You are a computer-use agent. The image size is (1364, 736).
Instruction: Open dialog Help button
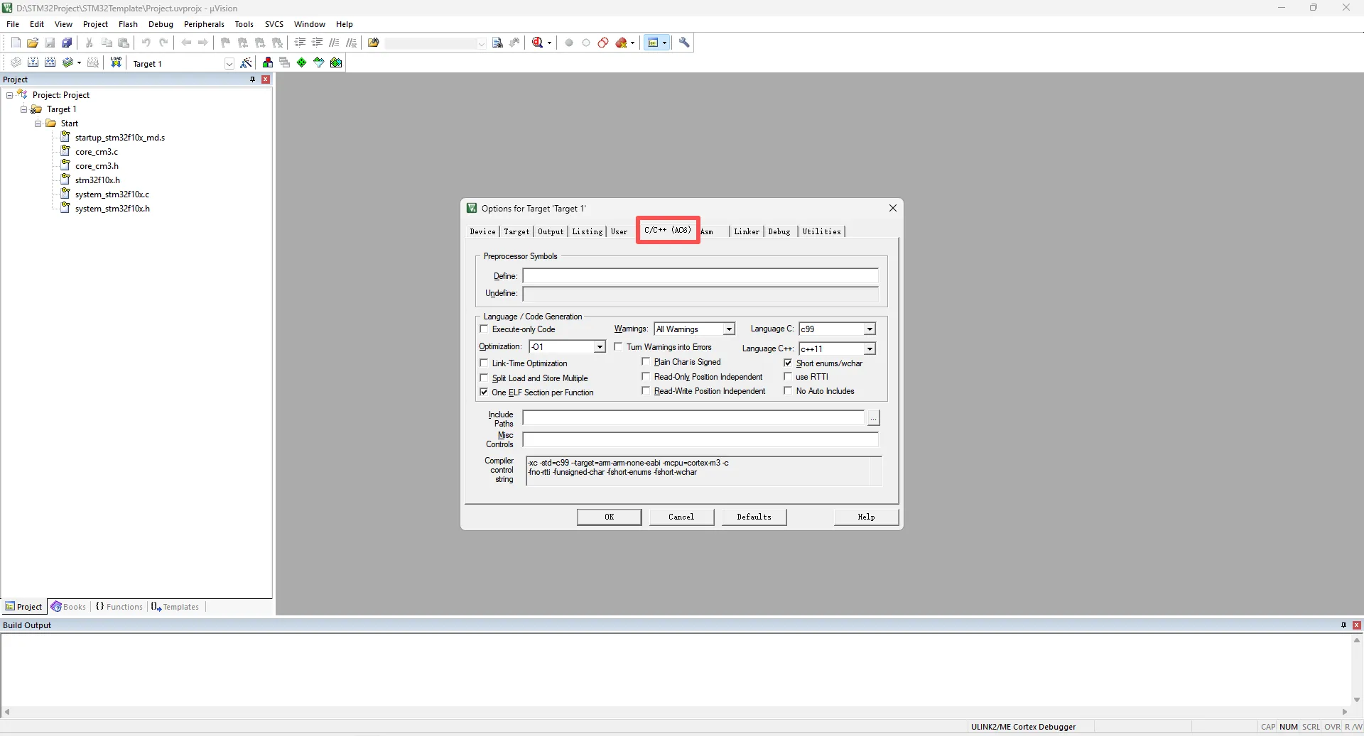tap(866, 517)
